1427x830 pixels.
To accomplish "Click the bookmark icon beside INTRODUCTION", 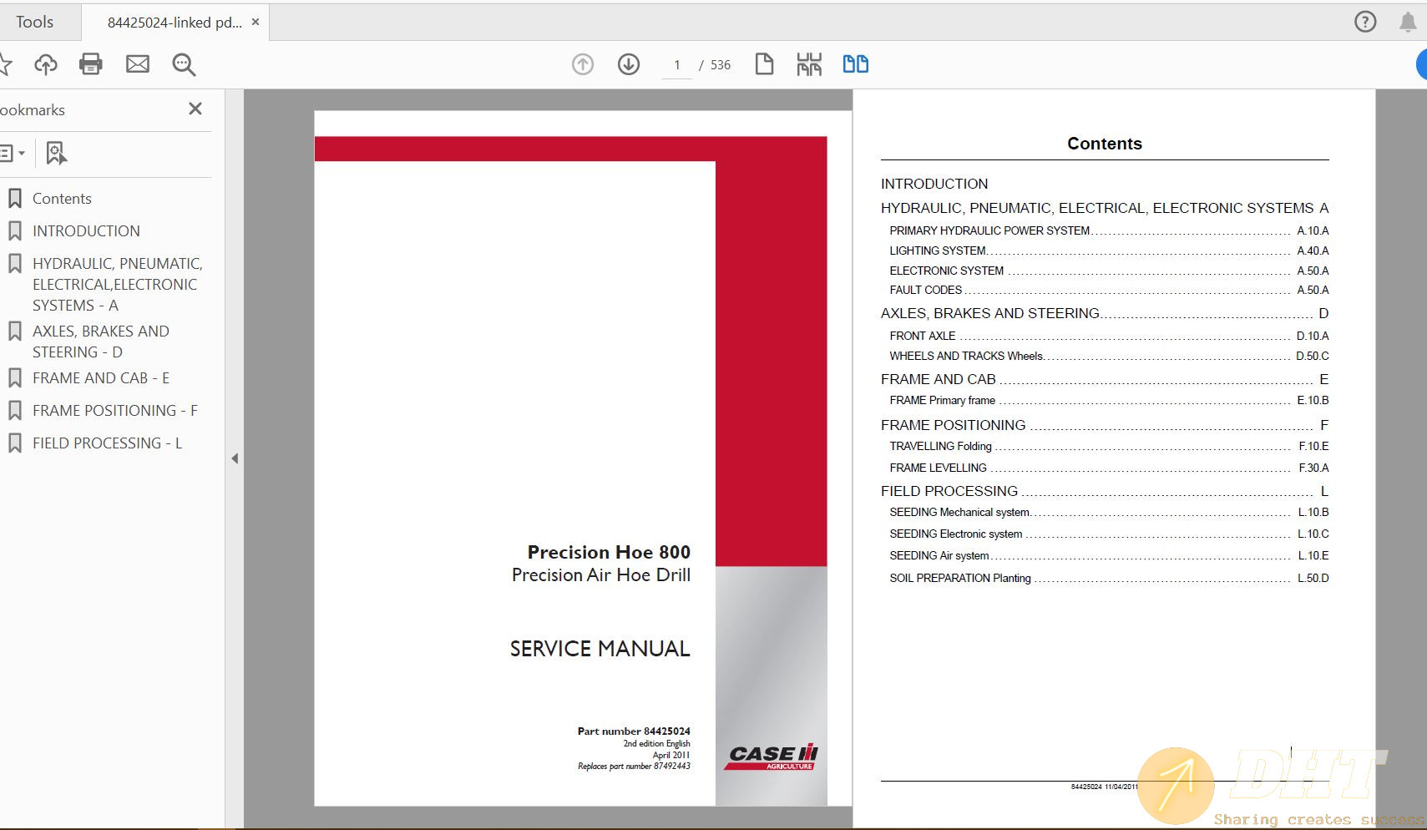I will (14, 231).
